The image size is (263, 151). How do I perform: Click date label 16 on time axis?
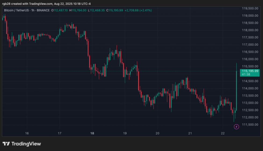(27, 133)
